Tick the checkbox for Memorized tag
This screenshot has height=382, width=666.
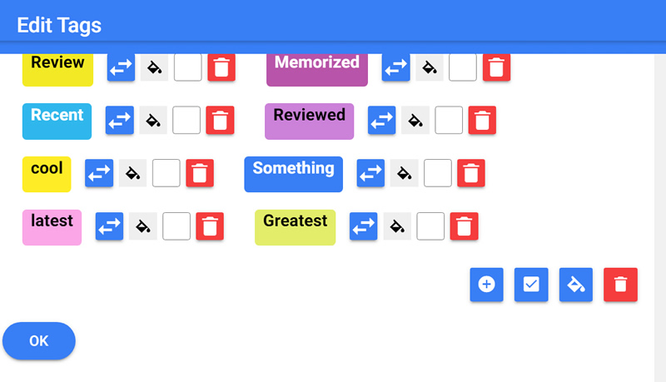tap(463, 67)
